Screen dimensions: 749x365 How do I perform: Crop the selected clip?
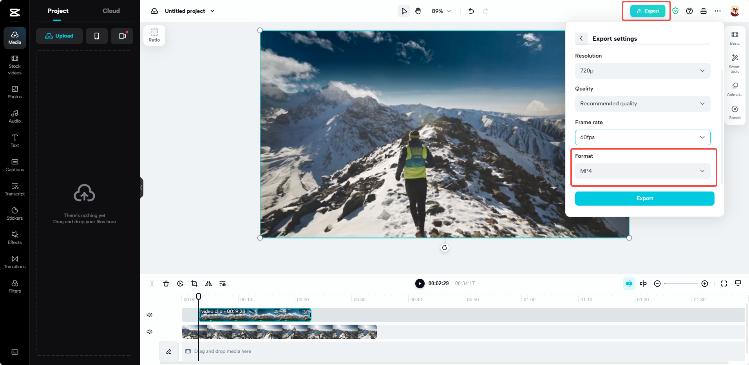pos(194,284)
